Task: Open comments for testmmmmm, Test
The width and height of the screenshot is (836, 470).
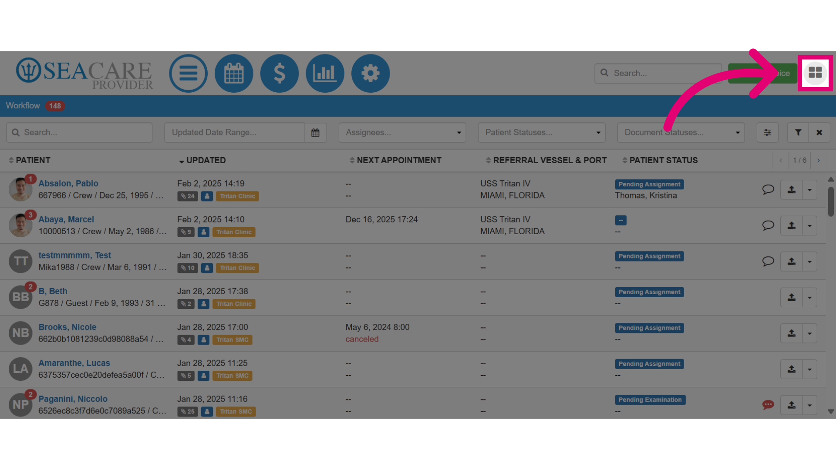Action: (x=768, y=261)
